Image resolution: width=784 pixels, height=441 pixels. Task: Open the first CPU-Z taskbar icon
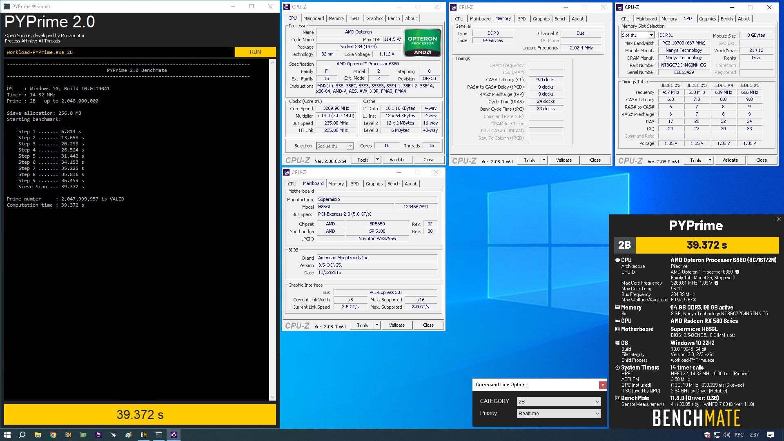click(x=98, y=435)
